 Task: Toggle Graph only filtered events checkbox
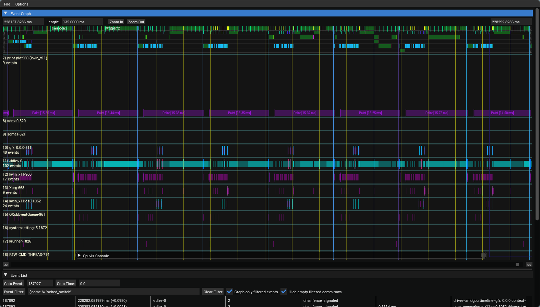230,292
